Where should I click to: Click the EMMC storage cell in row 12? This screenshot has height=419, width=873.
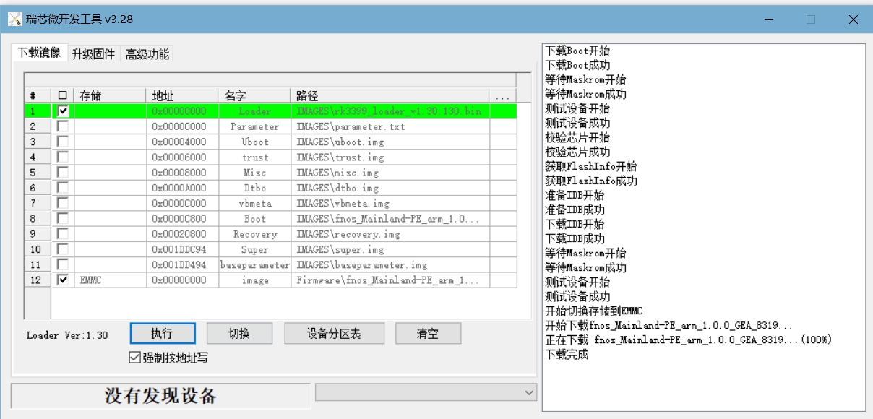pyautogui.click(x=111, y=280)
